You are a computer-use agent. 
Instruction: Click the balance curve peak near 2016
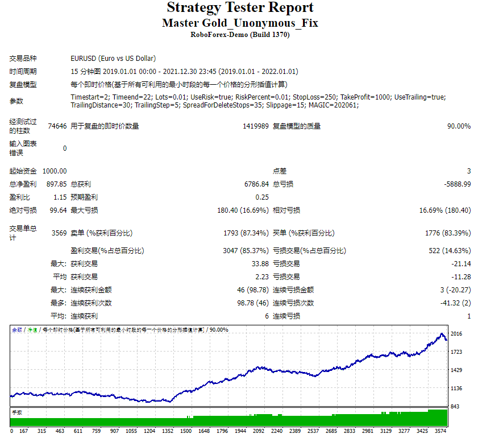[442, 334]
